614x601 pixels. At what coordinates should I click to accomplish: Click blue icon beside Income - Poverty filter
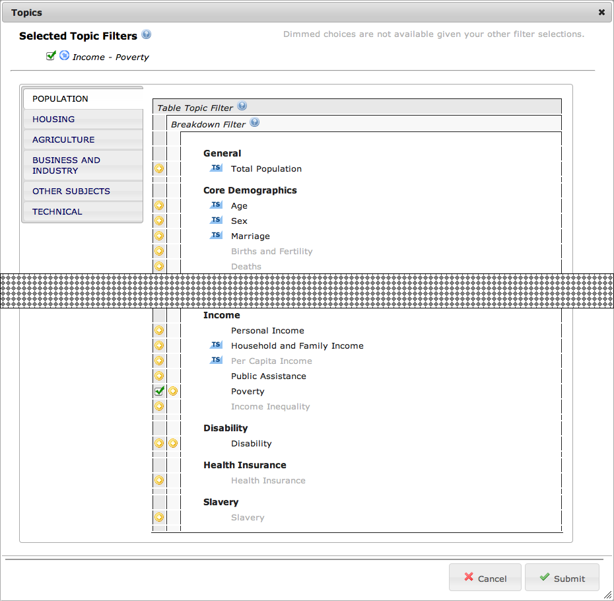(64, 56)
